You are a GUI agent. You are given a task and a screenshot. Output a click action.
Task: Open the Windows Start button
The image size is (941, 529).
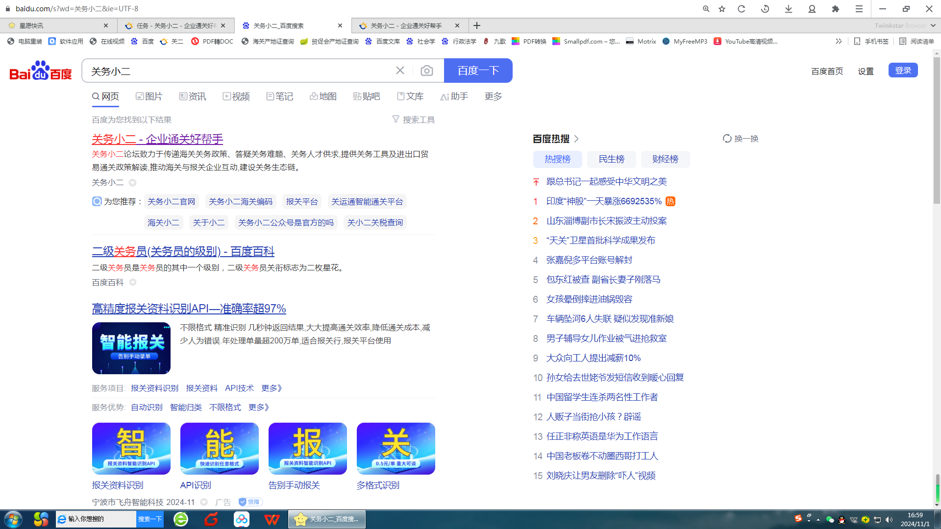click(x=13, y=519)
